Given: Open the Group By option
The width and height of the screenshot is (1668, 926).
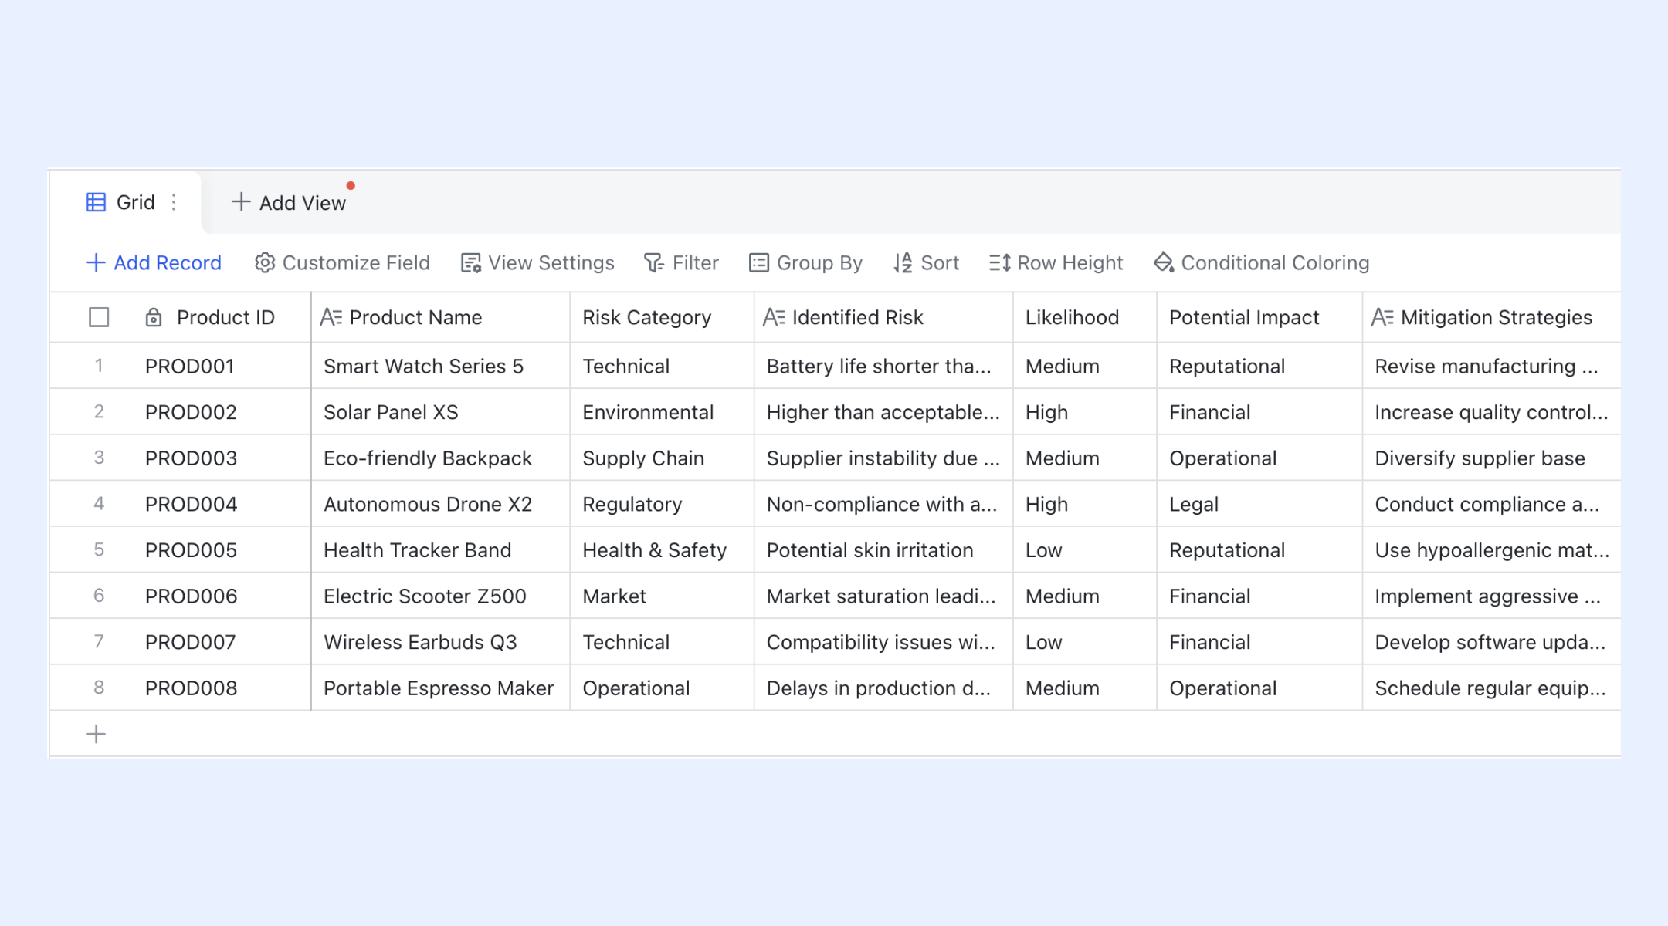Looking at the screenshot, I should tap(805, 263).
